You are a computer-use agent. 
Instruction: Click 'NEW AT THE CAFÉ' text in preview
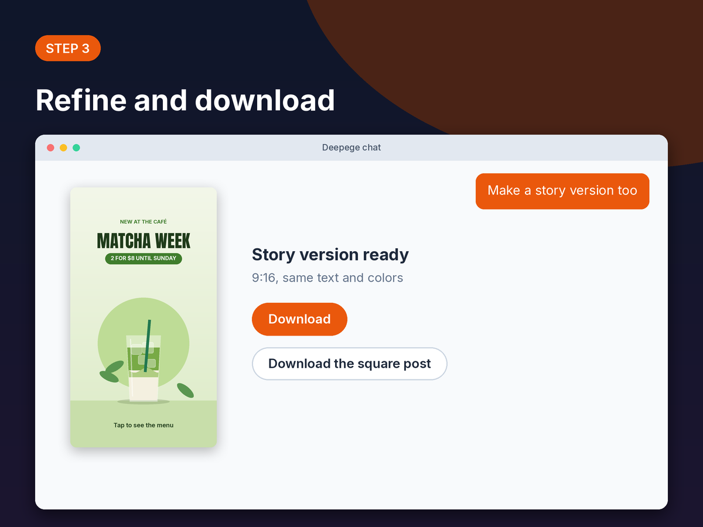144,222
